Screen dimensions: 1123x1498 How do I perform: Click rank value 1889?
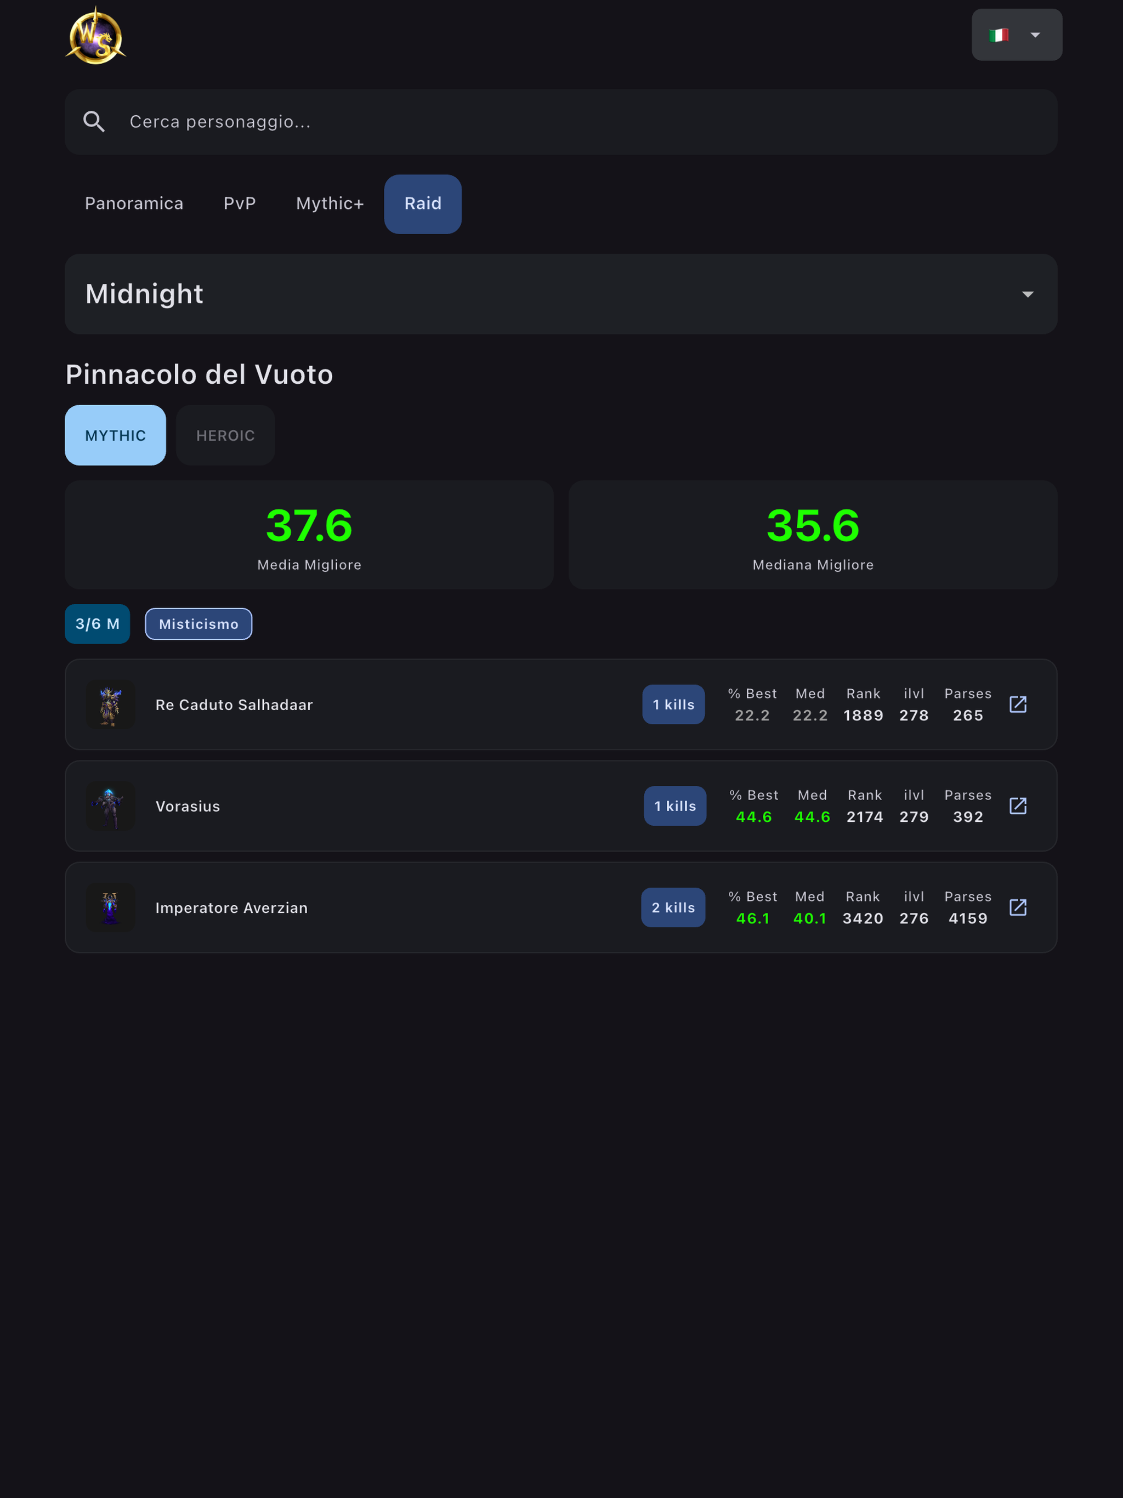863,715
